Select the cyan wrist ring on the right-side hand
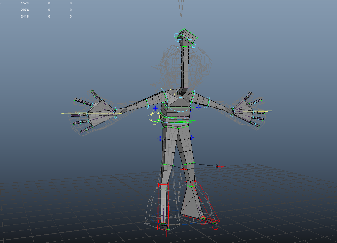The image size is (337, 243). point(232,111)
